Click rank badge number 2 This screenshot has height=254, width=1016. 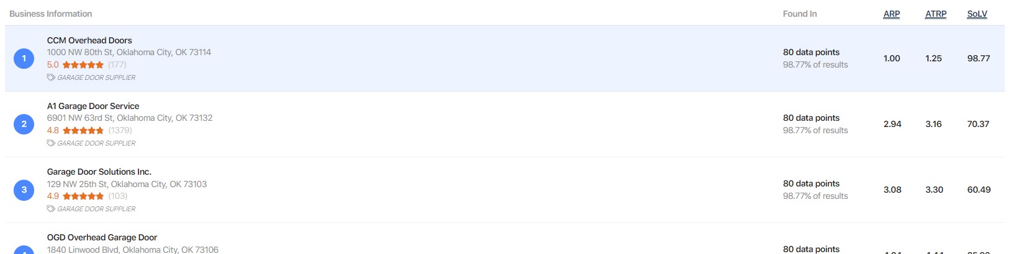[x=24, y=124]
